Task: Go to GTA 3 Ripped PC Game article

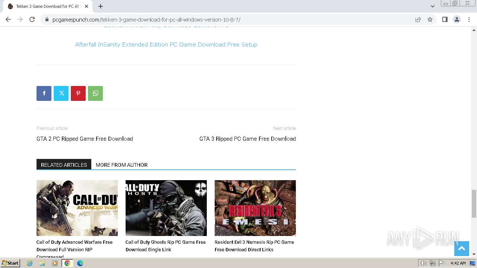Action: [247, 138]
